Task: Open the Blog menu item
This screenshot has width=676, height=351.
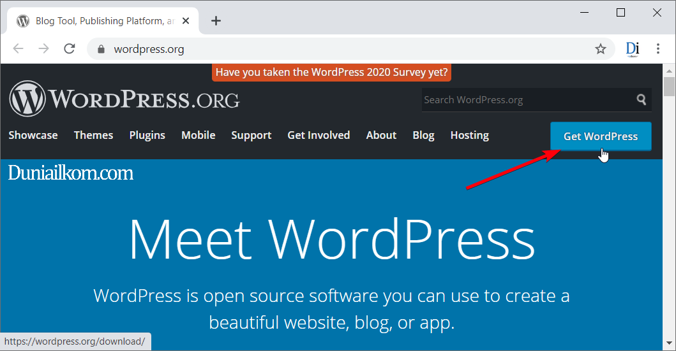Action: (423, 135)
